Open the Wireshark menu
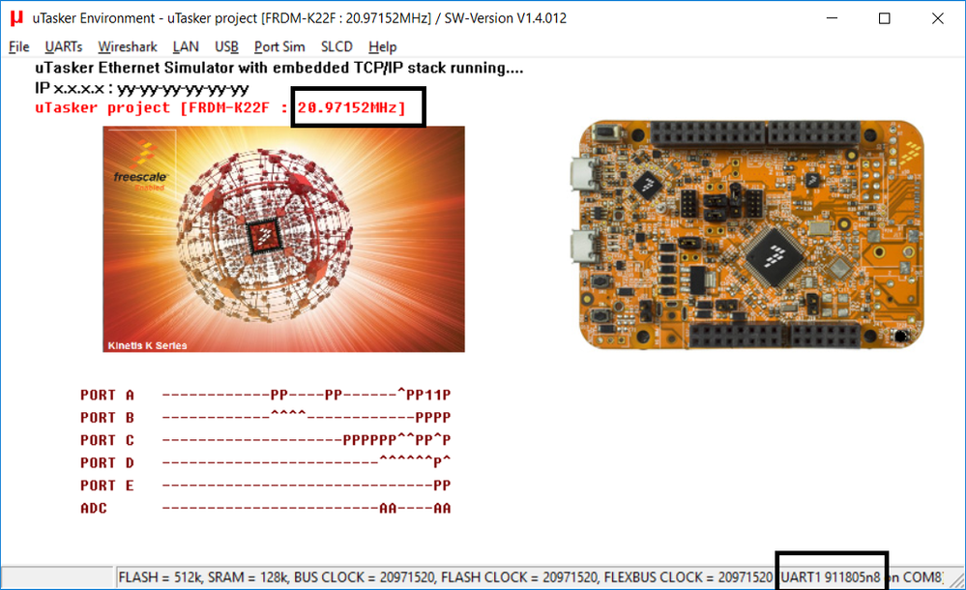This screenshot has height=590, width=966. click(x=128, y=46)
